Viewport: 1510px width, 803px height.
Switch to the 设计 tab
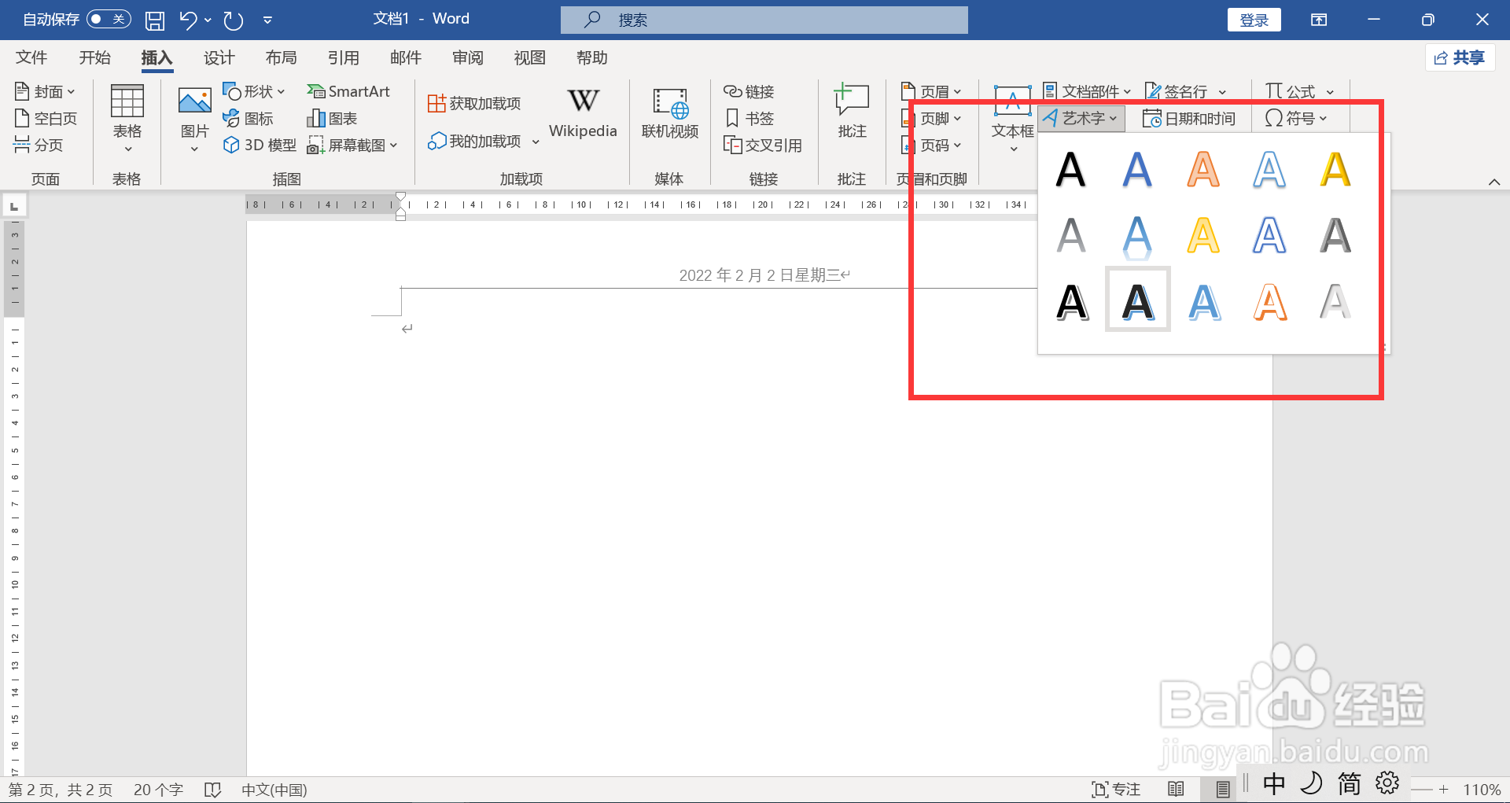click(219, 57)
